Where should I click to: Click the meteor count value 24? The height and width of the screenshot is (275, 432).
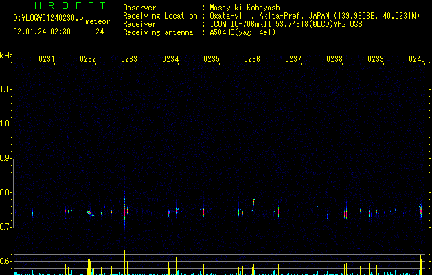click(100, 32)
